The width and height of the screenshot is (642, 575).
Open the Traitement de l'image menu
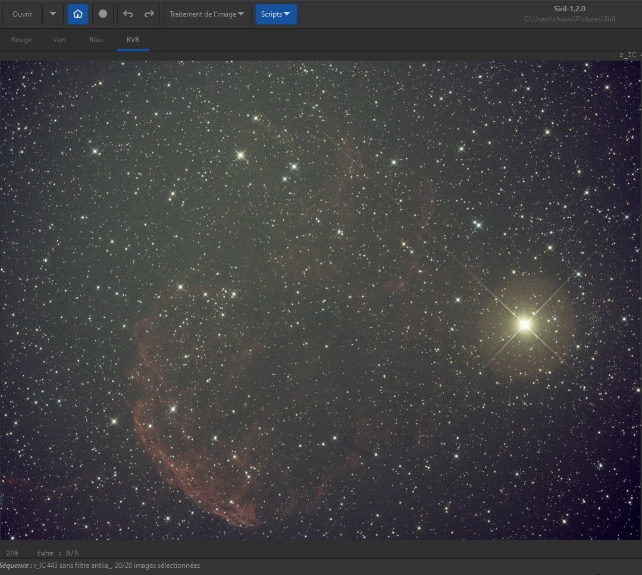coord(208,14)
